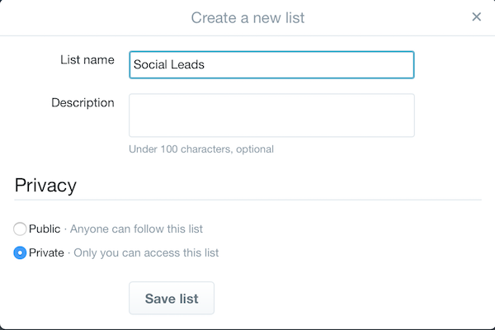Select the Private privacy radio button

pos(20,253)
